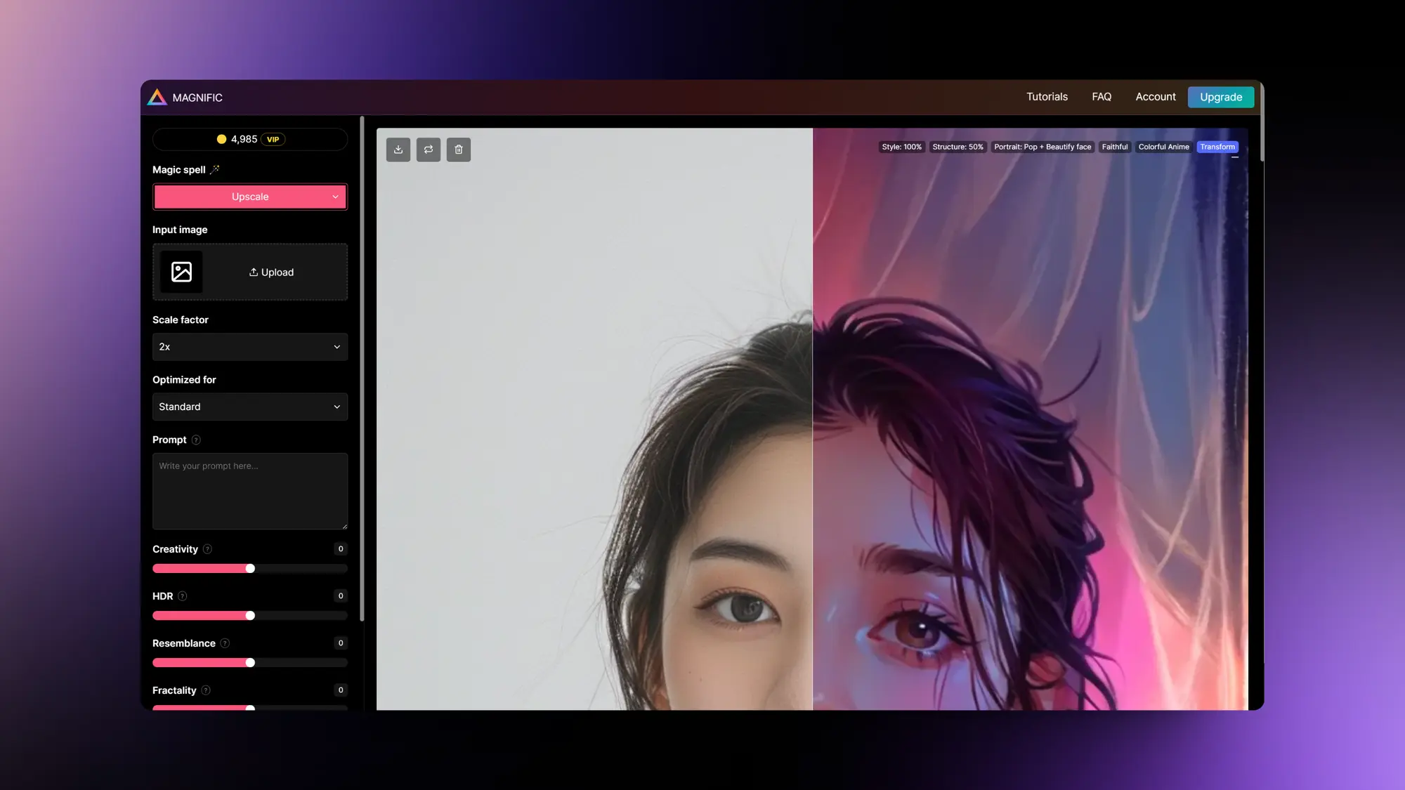The width and height of the screenshot is (1405, 790).
Task: Download the result image
Action: point(398,150)
